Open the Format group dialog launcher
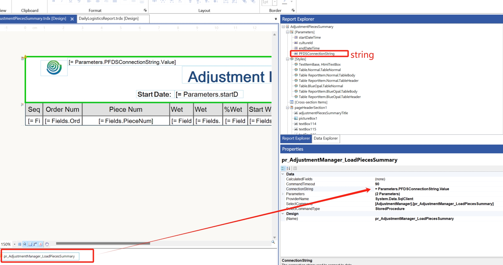 [145, 10]
